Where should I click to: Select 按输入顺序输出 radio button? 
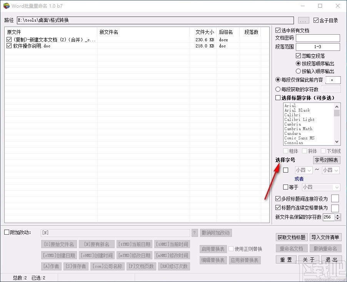click(298, 71)
